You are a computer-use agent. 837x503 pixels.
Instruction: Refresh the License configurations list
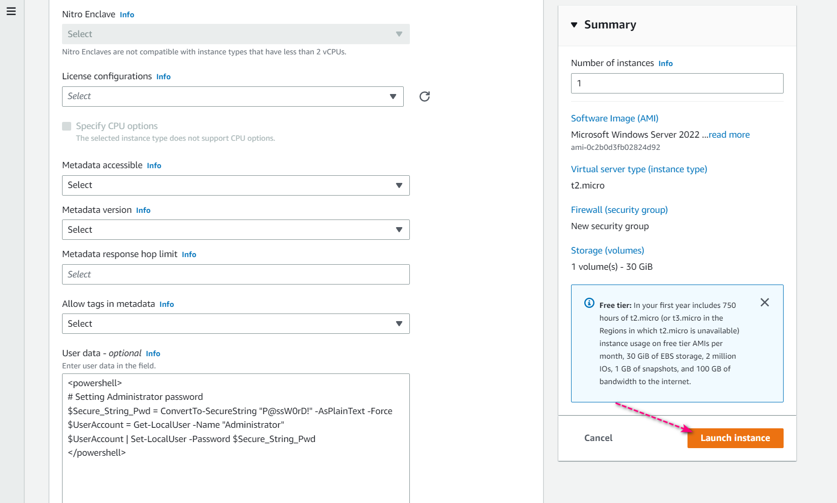425,97
